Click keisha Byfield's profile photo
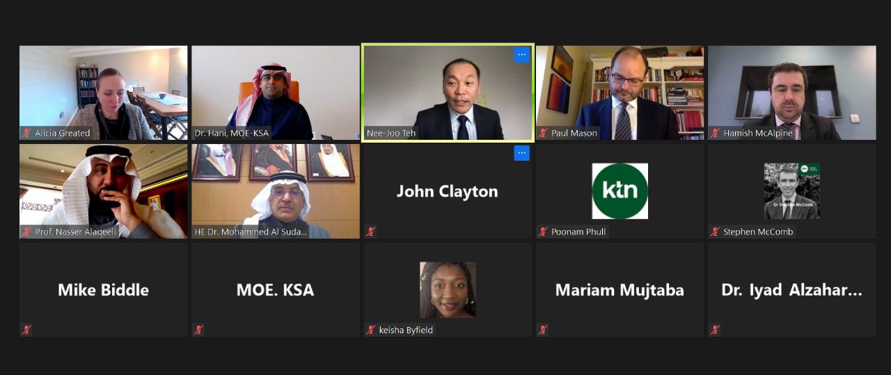 (448, 289)
